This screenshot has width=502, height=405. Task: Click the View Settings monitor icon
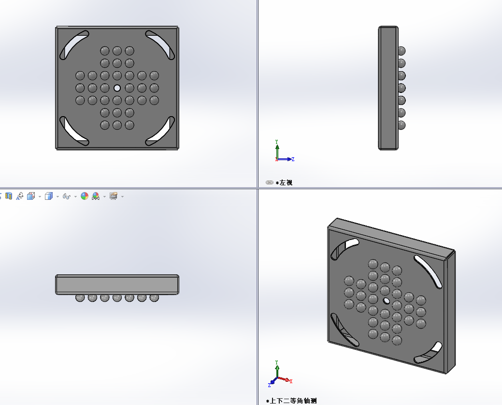coord(114,196)
